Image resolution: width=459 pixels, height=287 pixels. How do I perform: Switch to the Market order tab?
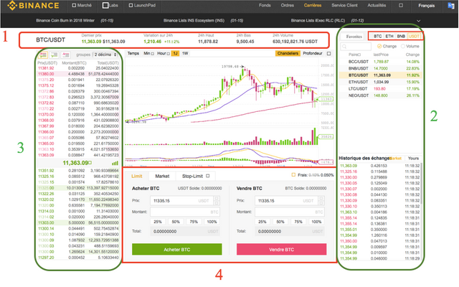[162, 176]
